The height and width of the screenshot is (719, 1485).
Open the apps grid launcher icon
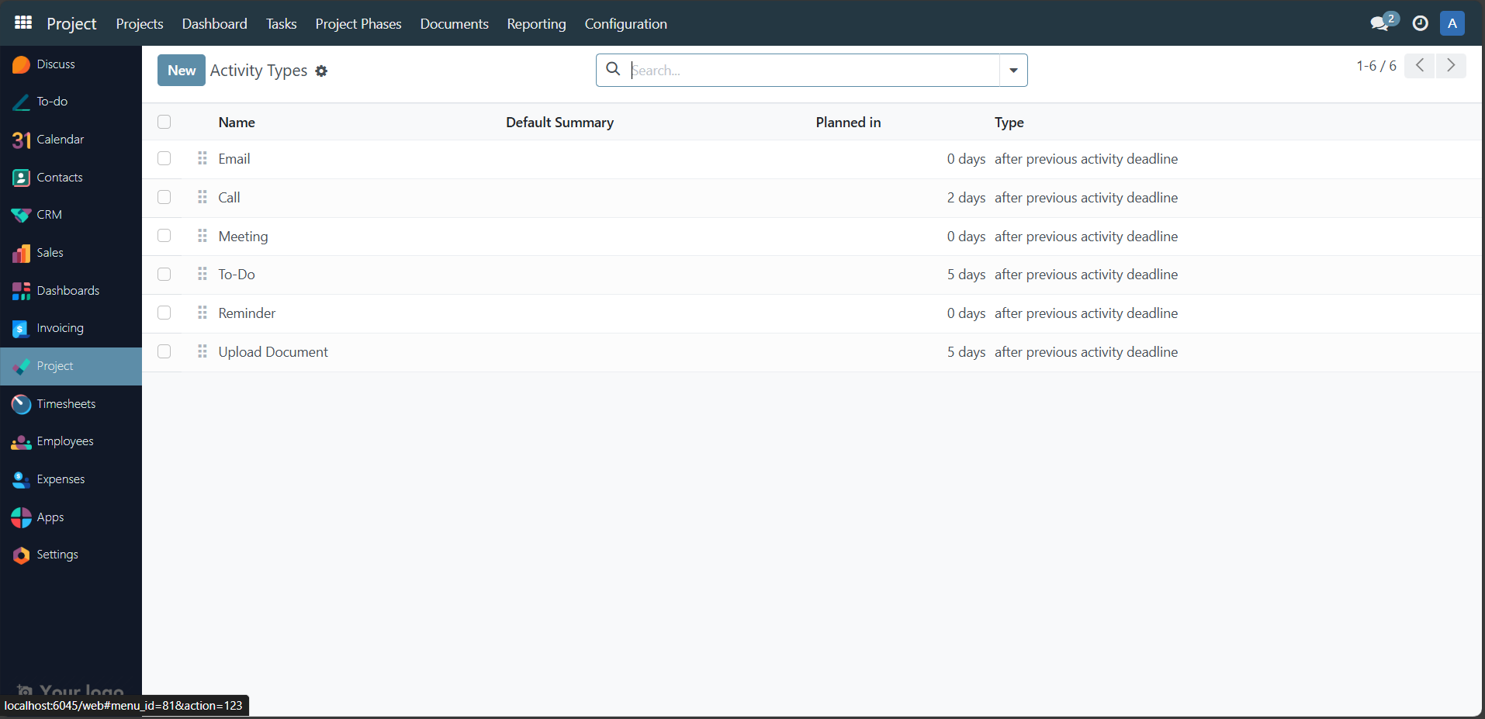[22, 22]
